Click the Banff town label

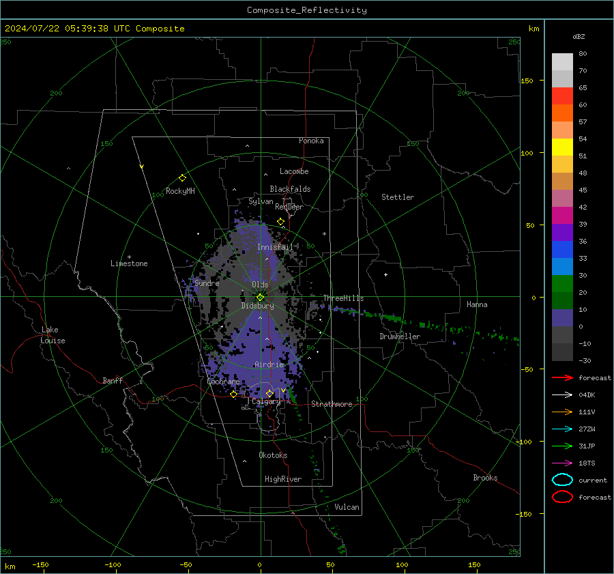click(x=113, y=381)
